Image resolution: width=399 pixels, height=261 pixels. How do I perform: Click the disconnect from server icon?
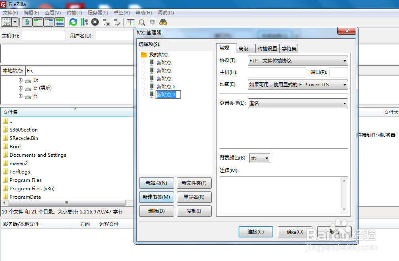coord(106,22)
